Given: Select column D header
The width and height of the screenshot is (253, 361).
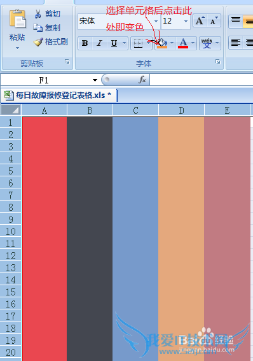Looking at the screenshot, I should point(181,111).
